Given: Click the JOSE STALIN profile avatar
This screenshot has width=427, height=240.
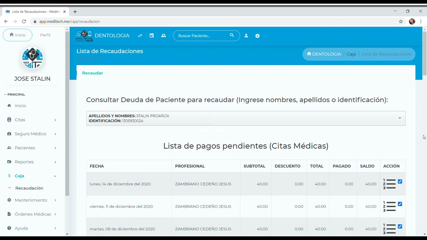Looking at the screenshot, I should pos(32,58).
